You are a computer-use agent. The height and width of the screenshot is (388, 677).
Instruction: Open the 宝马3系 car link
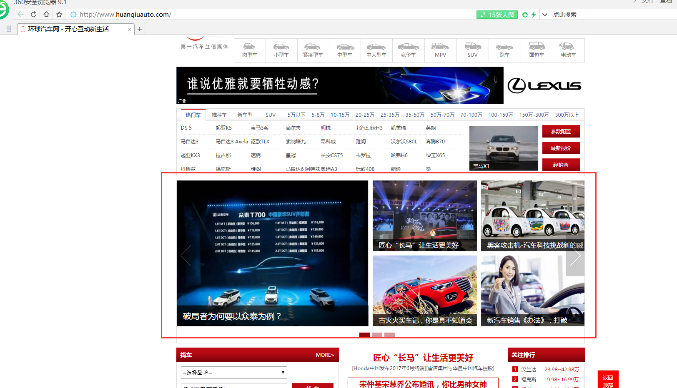(260, 128)
